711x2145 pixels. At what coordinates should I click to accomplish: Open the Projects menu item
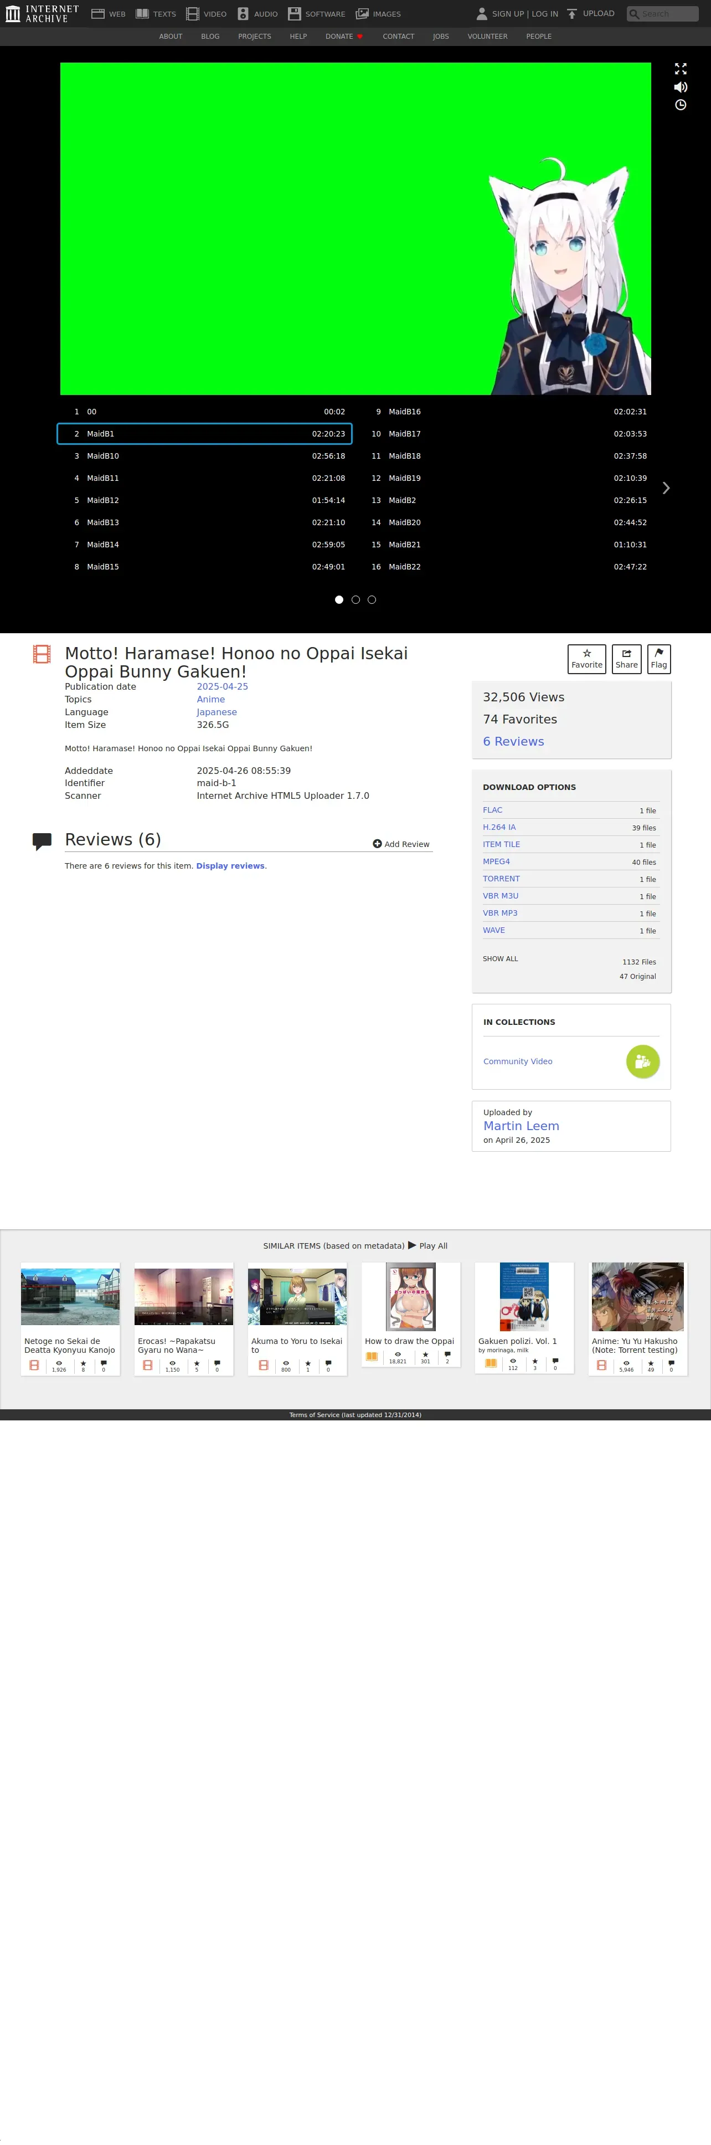254,37
